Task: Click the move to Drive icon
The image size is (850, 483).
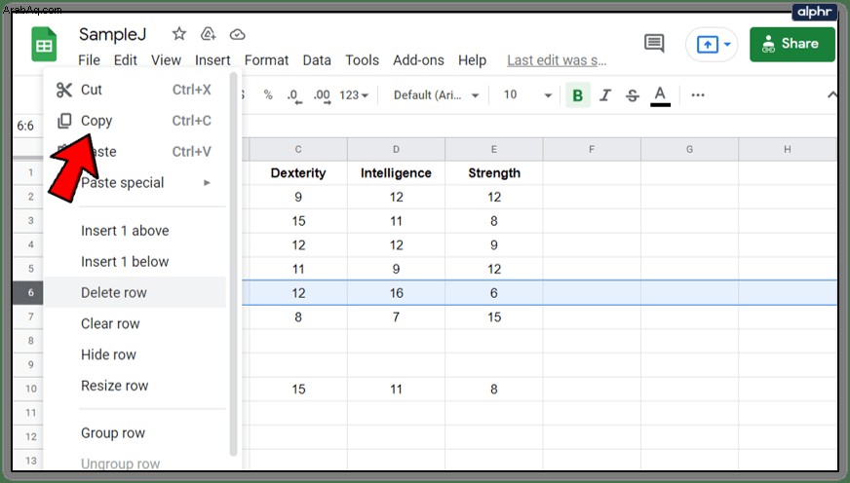Action: coord(209,34)
